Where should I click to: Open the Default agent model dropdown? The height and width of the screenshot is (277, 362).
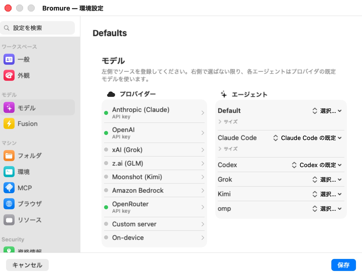[x=327, y=111]
